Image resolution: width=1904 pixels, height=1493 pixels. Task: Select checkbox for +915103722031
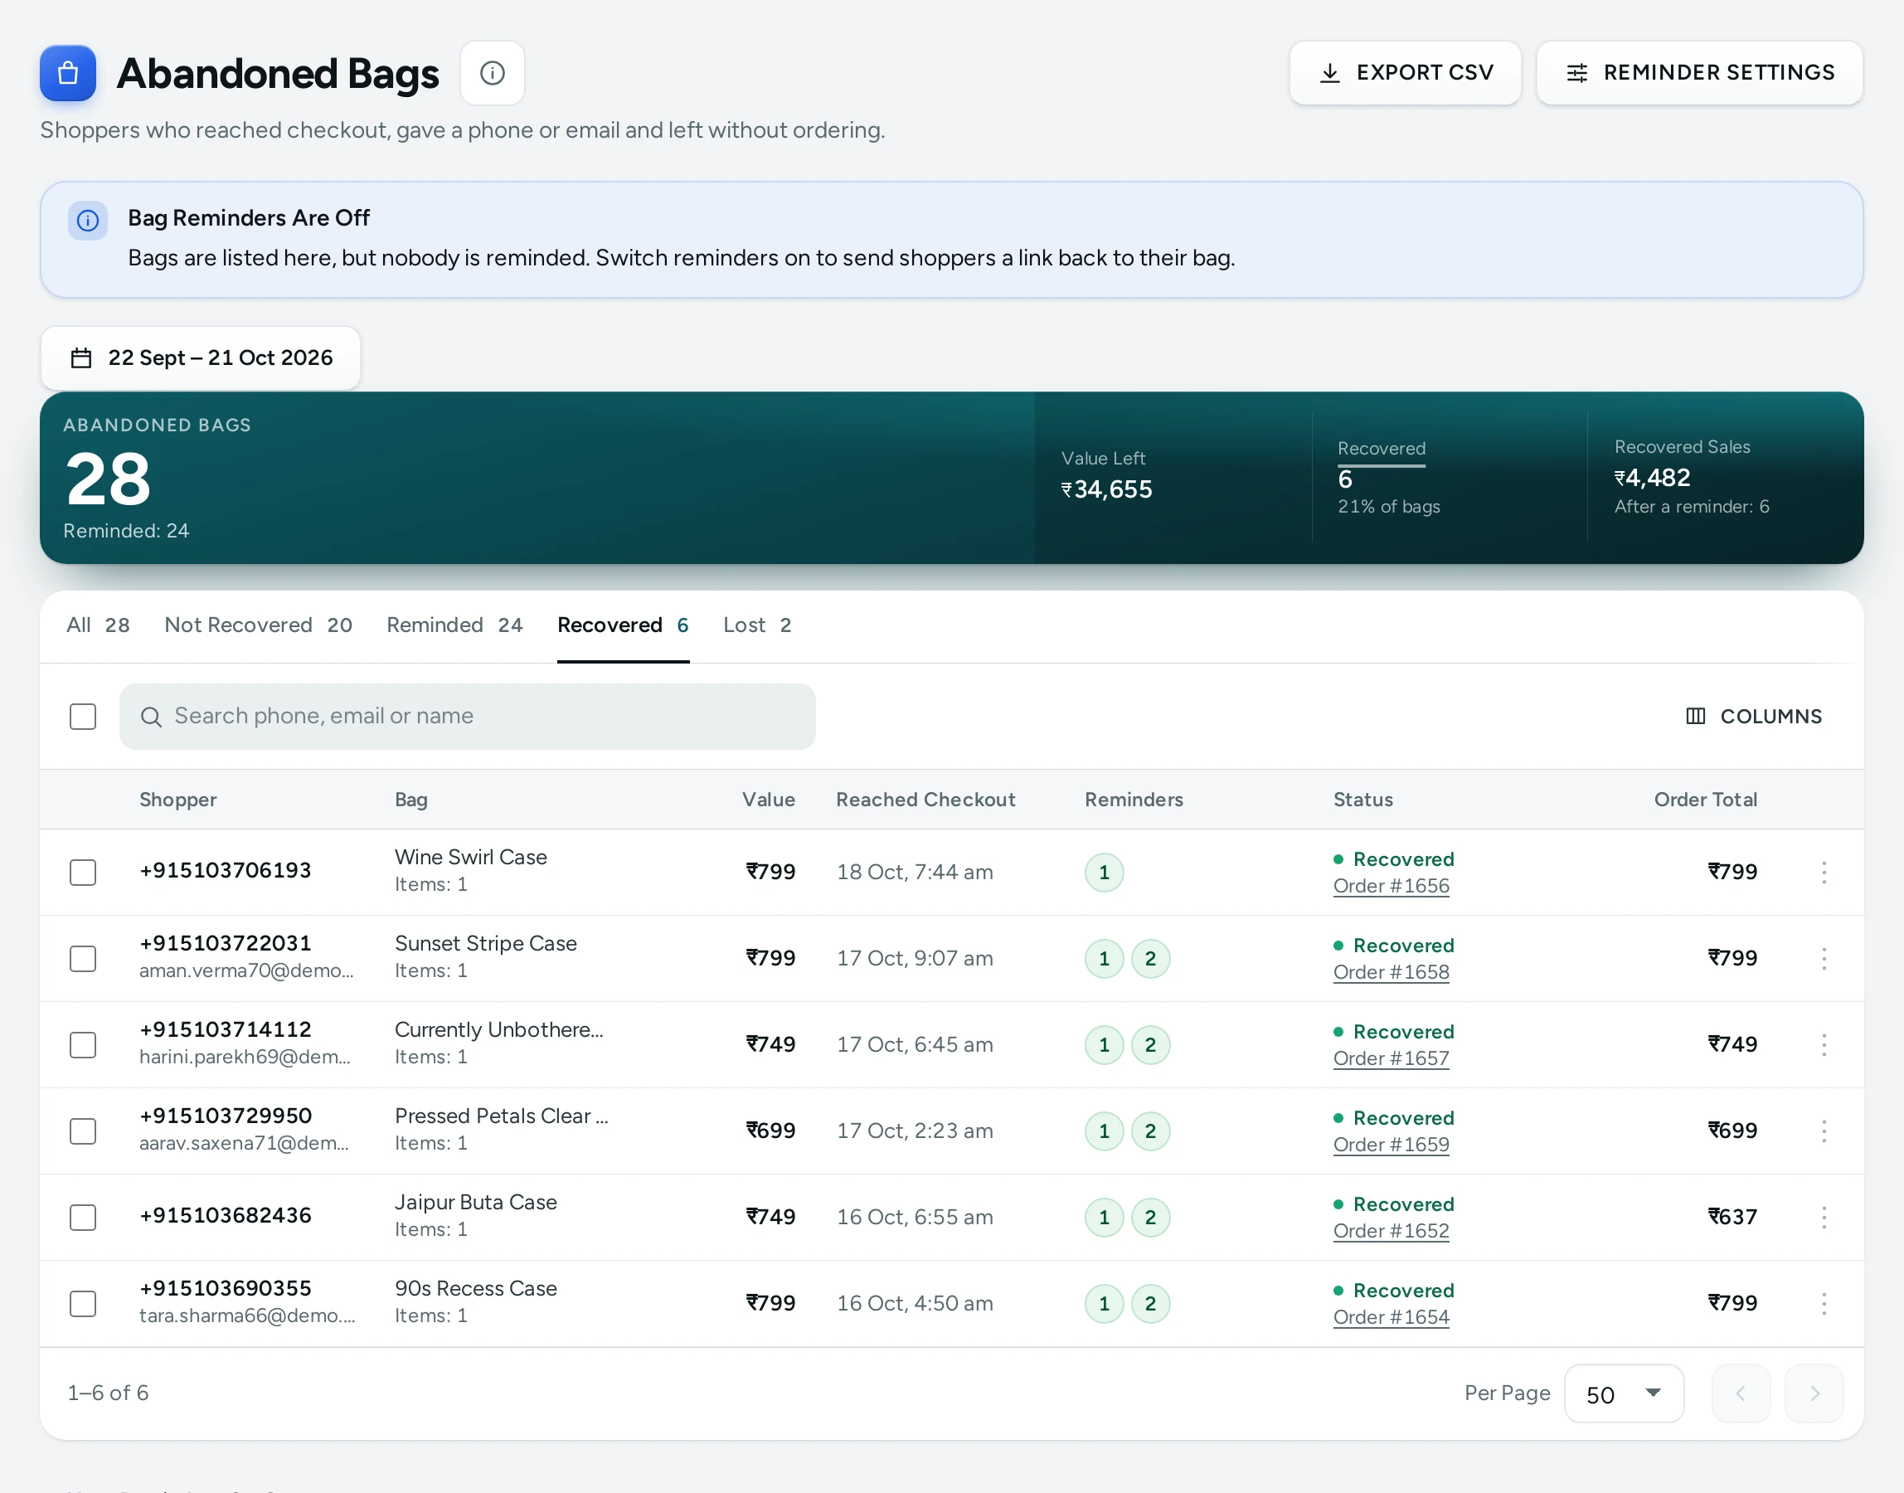(83, 958)
